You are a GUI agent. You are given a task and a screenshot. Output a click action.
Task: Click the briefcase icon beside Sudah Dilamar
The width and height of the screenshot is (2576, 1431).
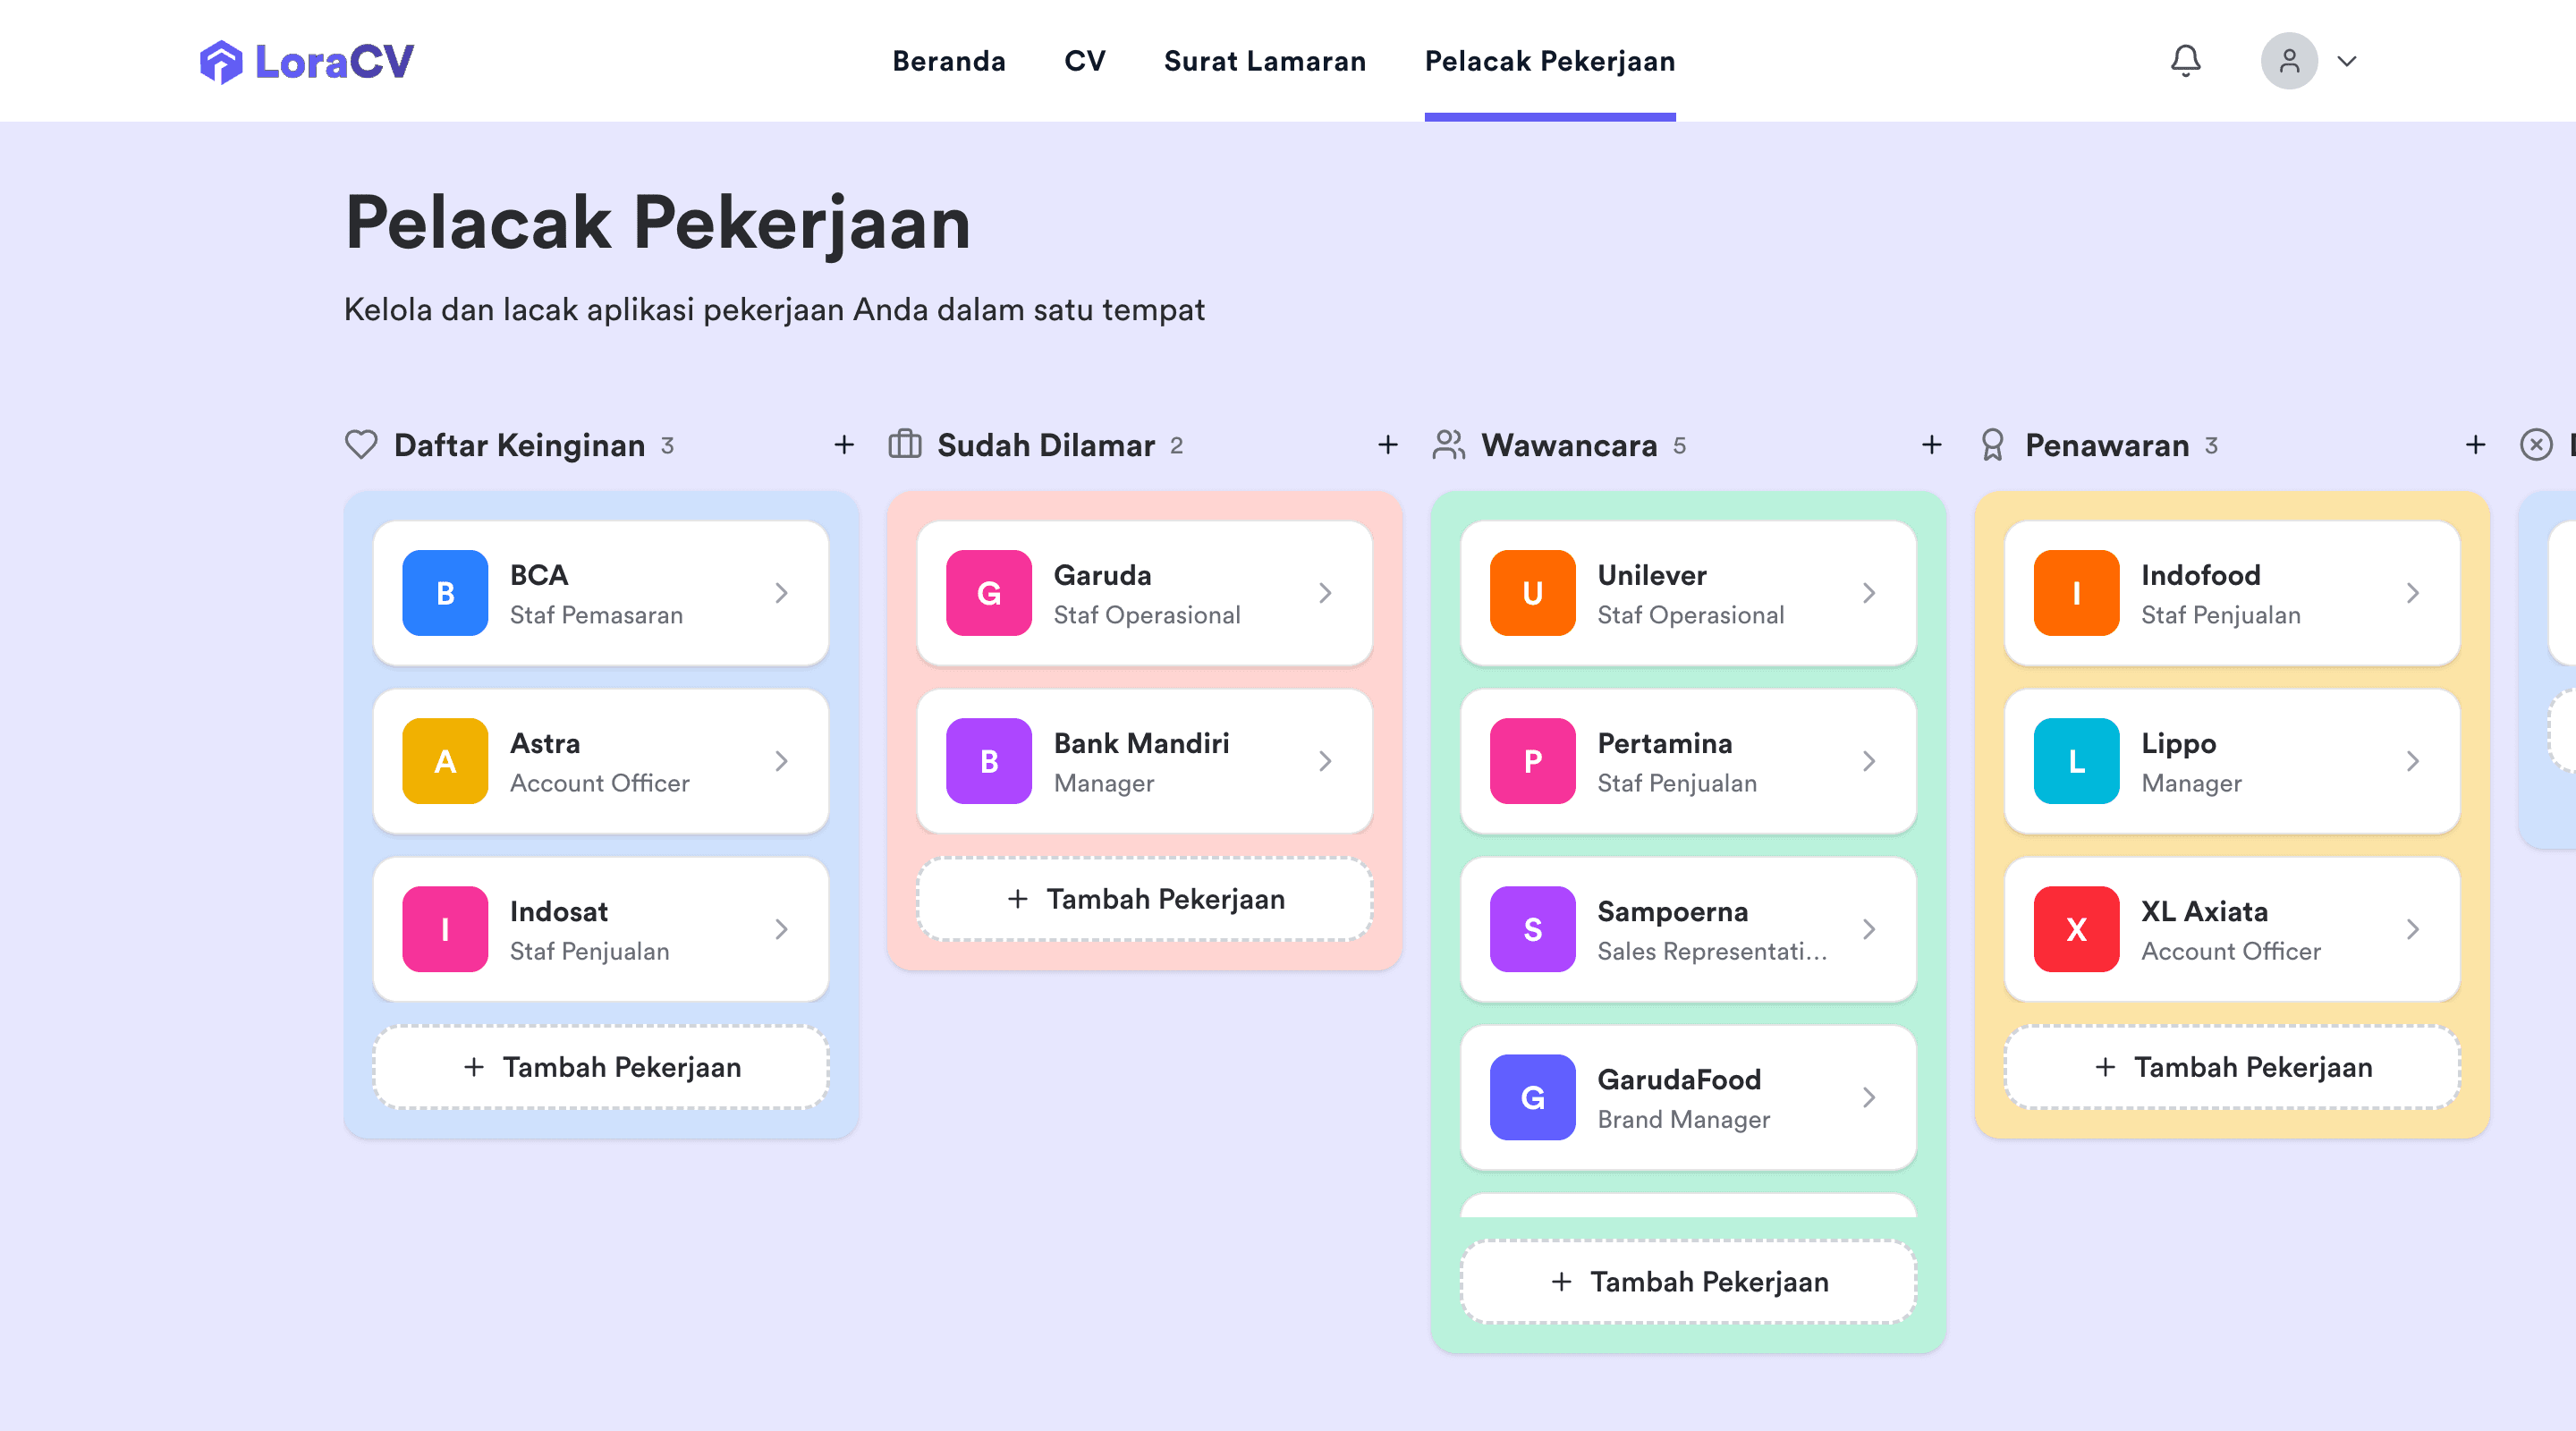(x=903, y=445)
